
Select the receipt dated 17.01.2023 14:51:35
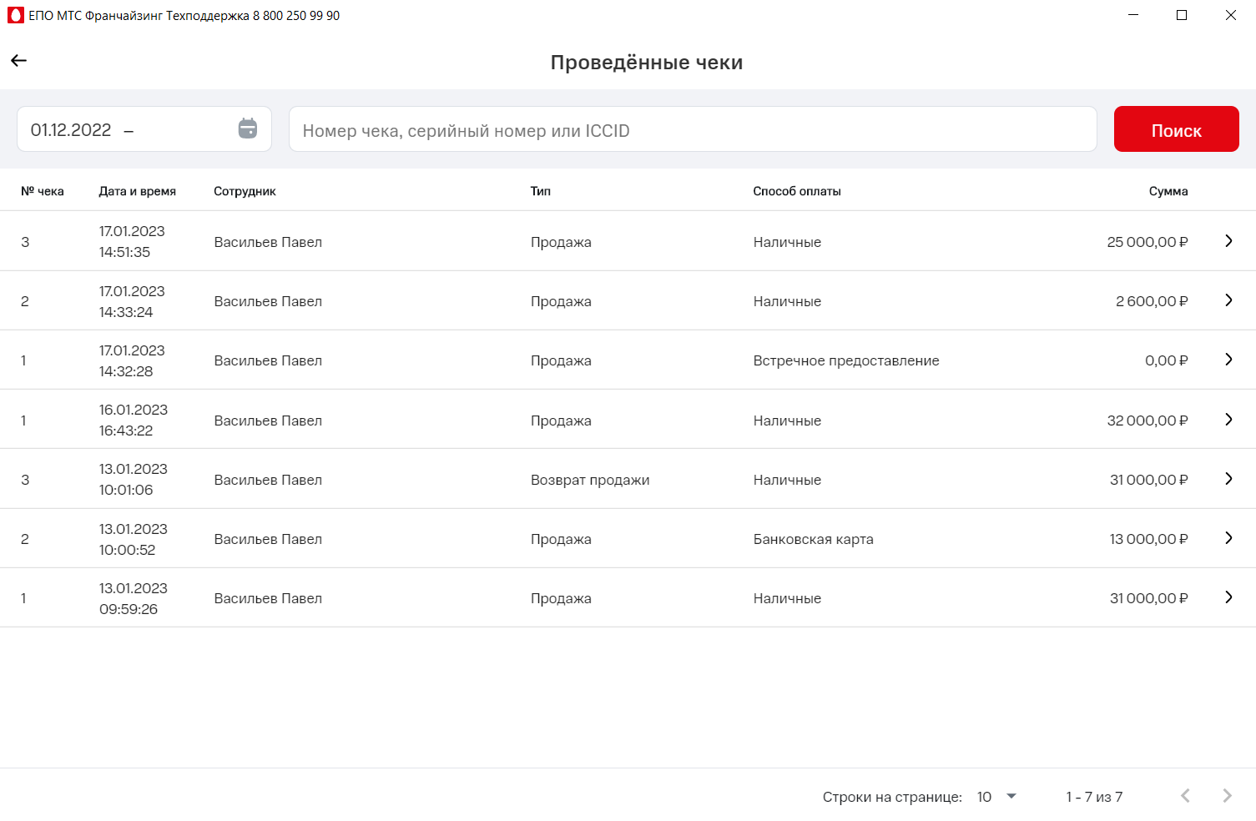(628, 241)
